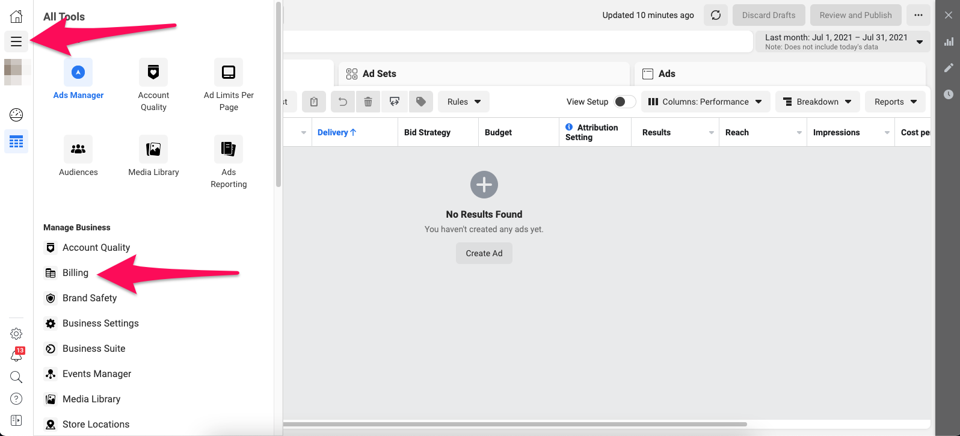
Task: Open Audiences shortcut tile
Action: click(x=78, y=156)
